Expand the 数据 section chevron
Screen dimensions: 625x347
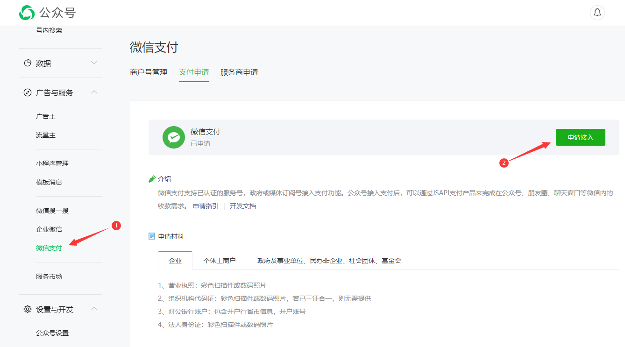tap(94, 63)
